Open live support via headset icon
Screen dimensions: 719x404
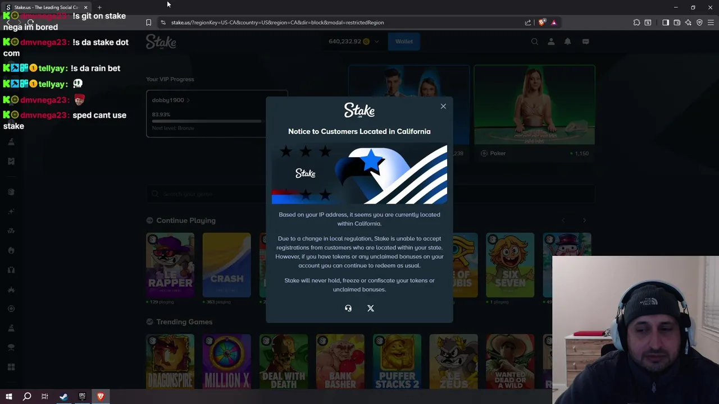click(x=348, y=308)
